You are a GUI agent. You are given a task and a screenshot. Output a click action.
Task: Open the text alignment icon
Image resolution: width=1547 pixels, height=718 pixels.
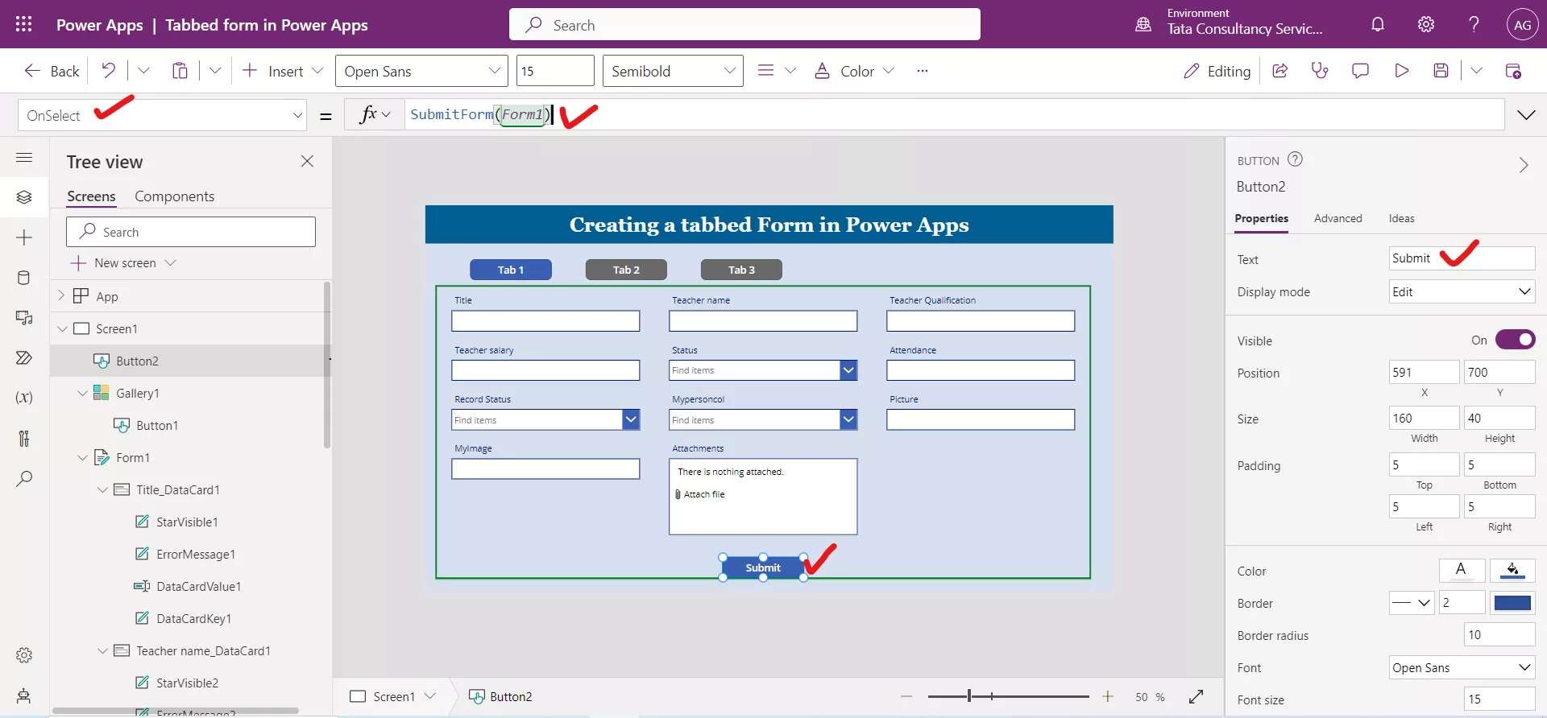pyautogui.click(x=765, y=71)
